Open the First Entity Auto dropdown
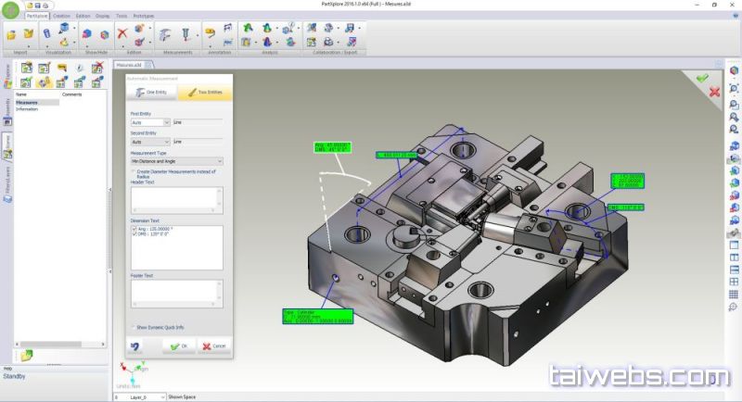Screen dimensions: 742x402 tap(150, 122)
